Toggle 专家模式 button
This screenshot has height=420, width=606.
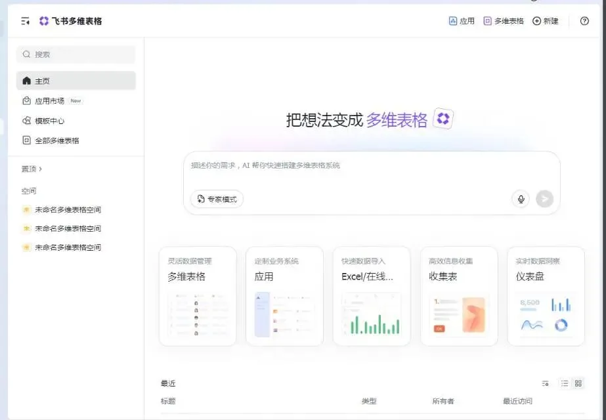point(217,199)
